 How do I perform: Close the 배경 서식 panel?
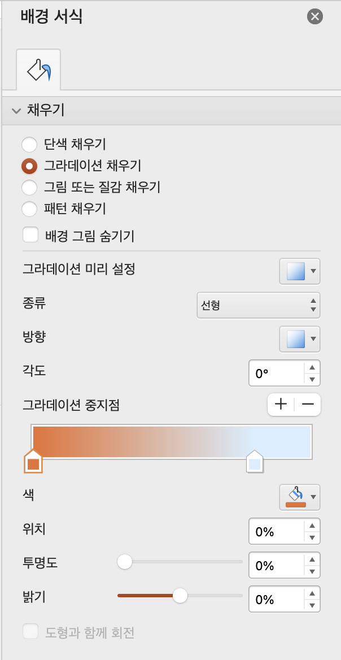[315, 17]
